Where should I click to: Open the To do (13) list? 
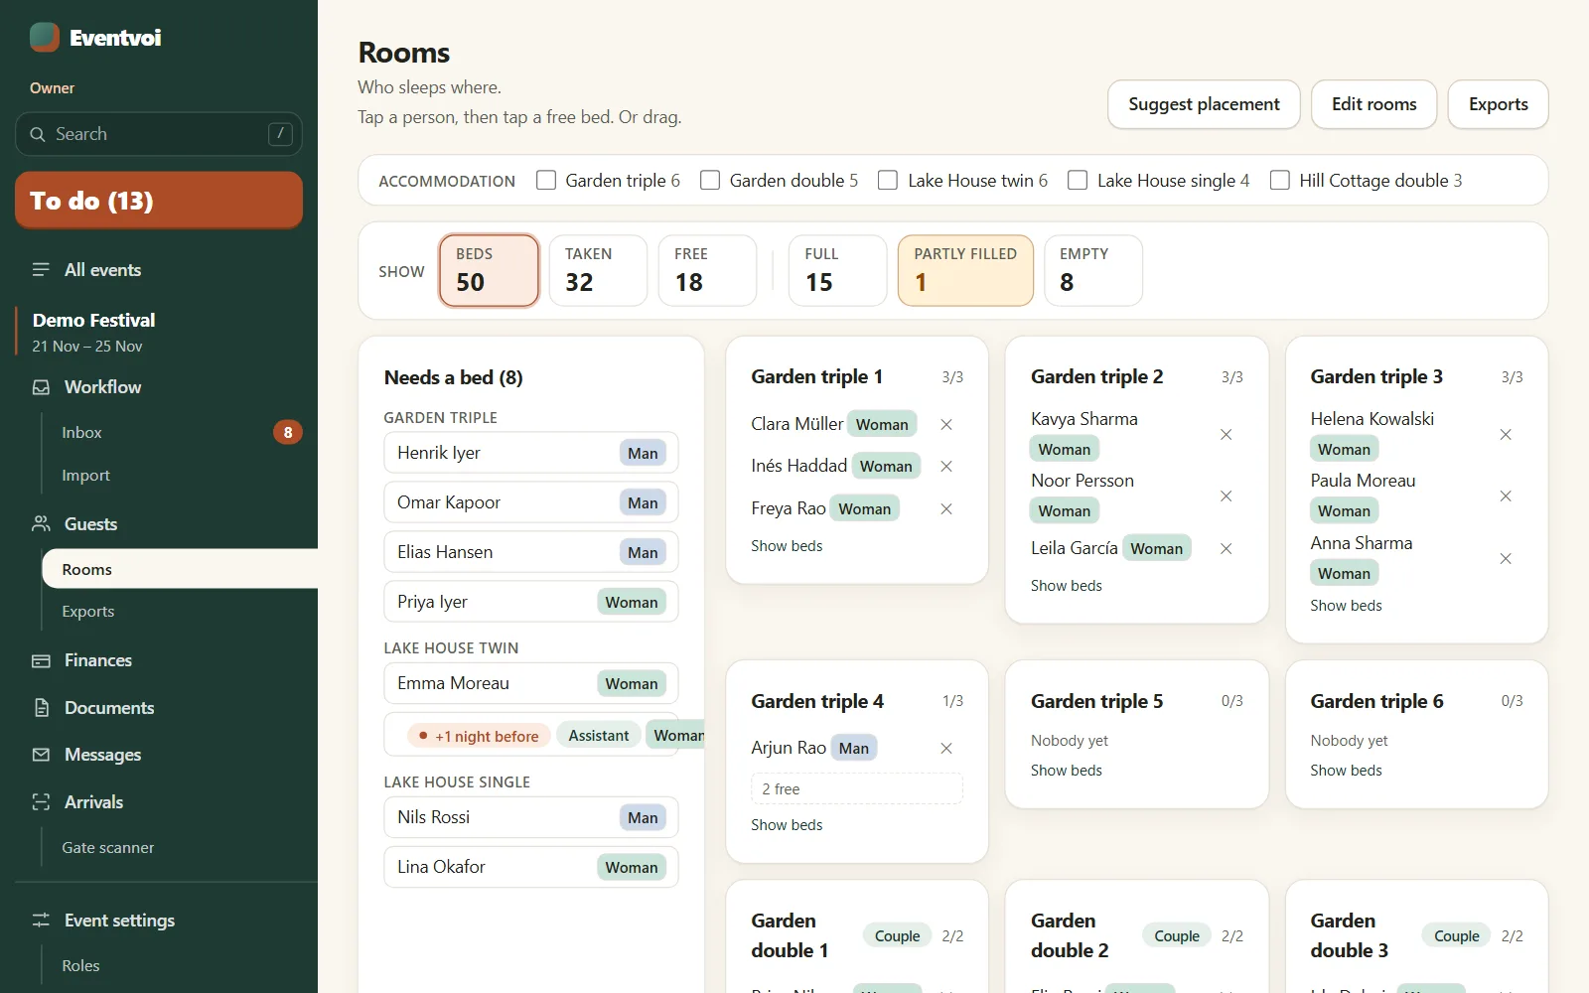click(159, 201)
